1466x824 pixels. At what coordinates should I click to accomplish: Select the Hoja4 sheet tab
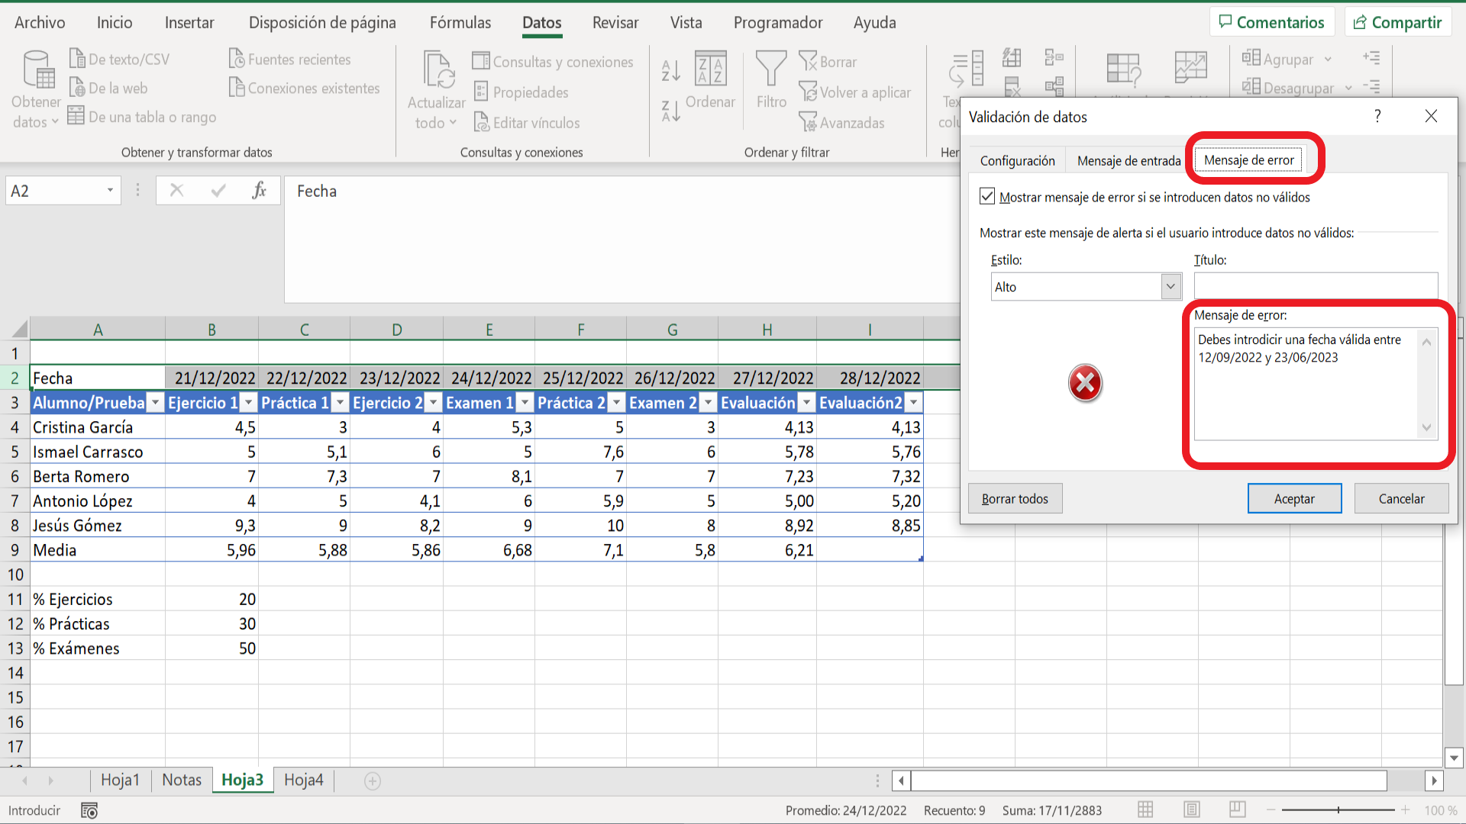coord(304,781)
